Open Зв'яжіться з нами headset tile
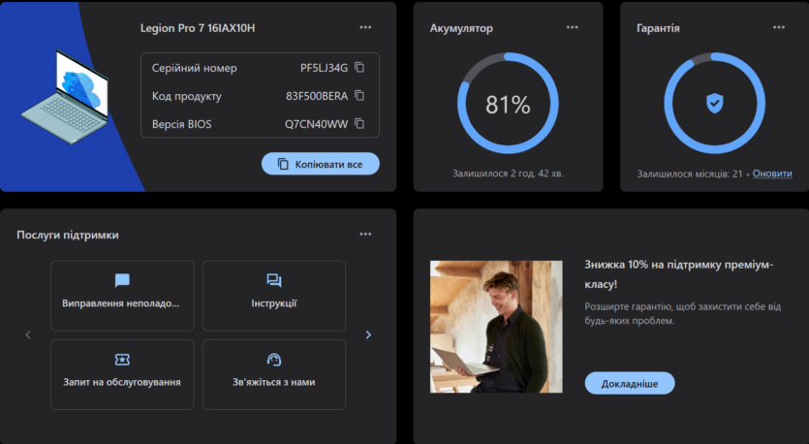The height and width of the screenshot is (444, 809). (x=274, y=374)
